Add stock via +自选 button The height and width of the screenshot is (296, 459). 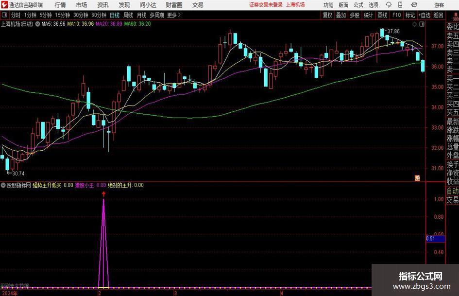point(424,15)
